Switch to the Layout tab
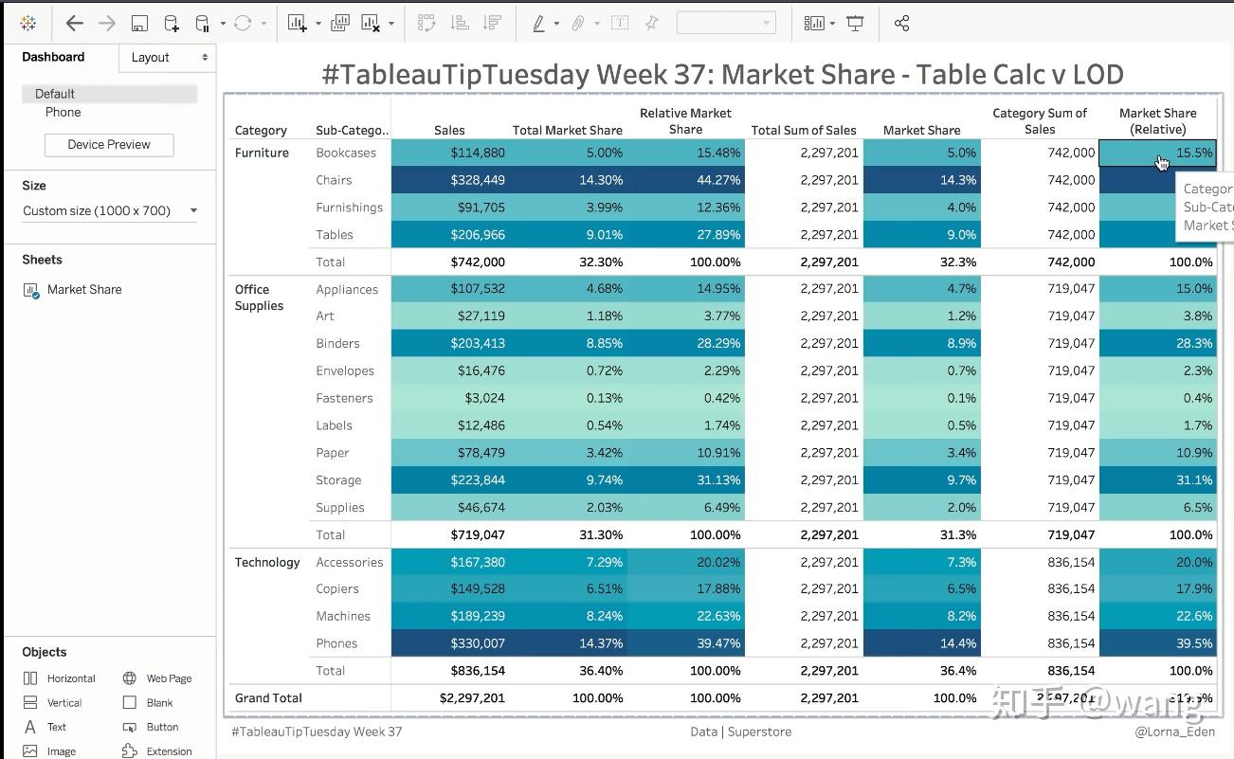Viewport: 1234px width, 759px height. coord(150,57)
